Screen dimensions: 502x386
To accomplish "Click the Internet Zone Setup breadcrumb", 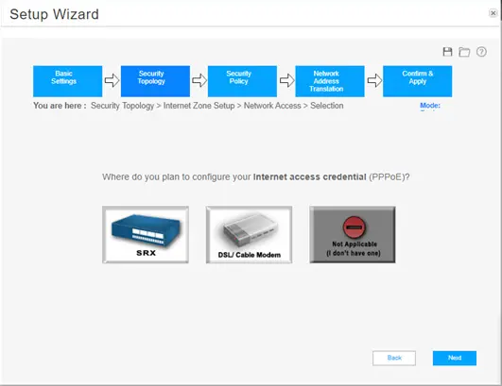I will [x=199, y=106].
